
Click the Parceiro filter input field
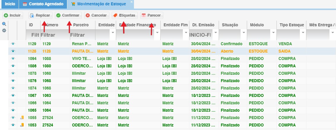click(81, 35)
